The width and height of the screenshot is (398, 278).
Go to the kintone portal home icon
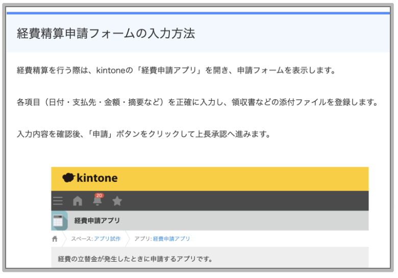coord(78,201)
